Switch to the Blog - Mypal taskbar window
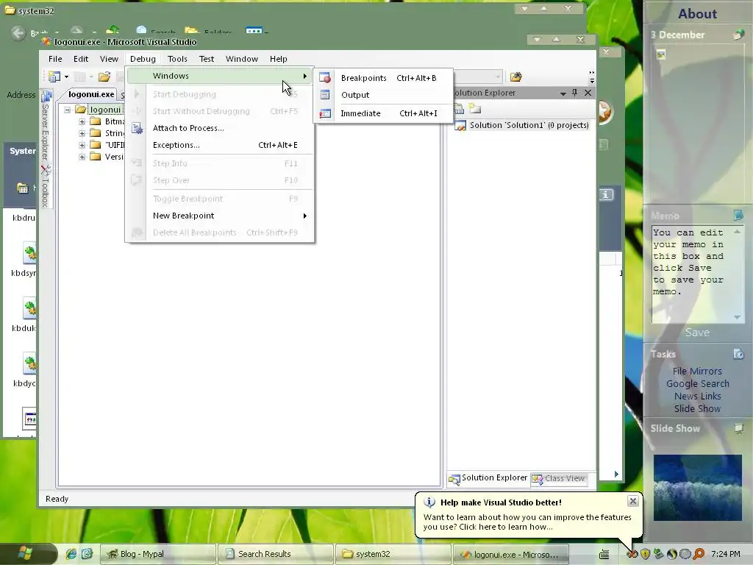 [x=157, y=554]
